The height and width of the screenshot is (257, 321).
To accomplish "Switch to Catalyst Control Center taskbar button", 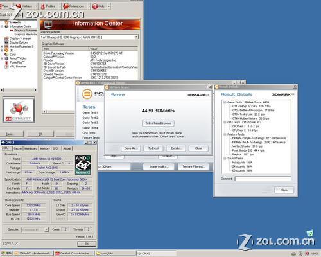I will point(74,253).
